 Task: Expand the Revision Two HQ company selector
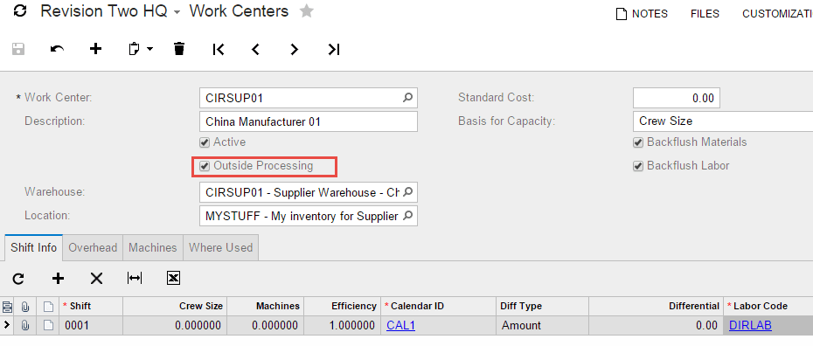click(x=177, y=12)
